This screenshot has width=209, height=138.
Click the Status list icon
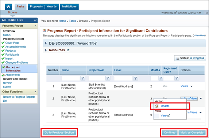tap(177, 58)
